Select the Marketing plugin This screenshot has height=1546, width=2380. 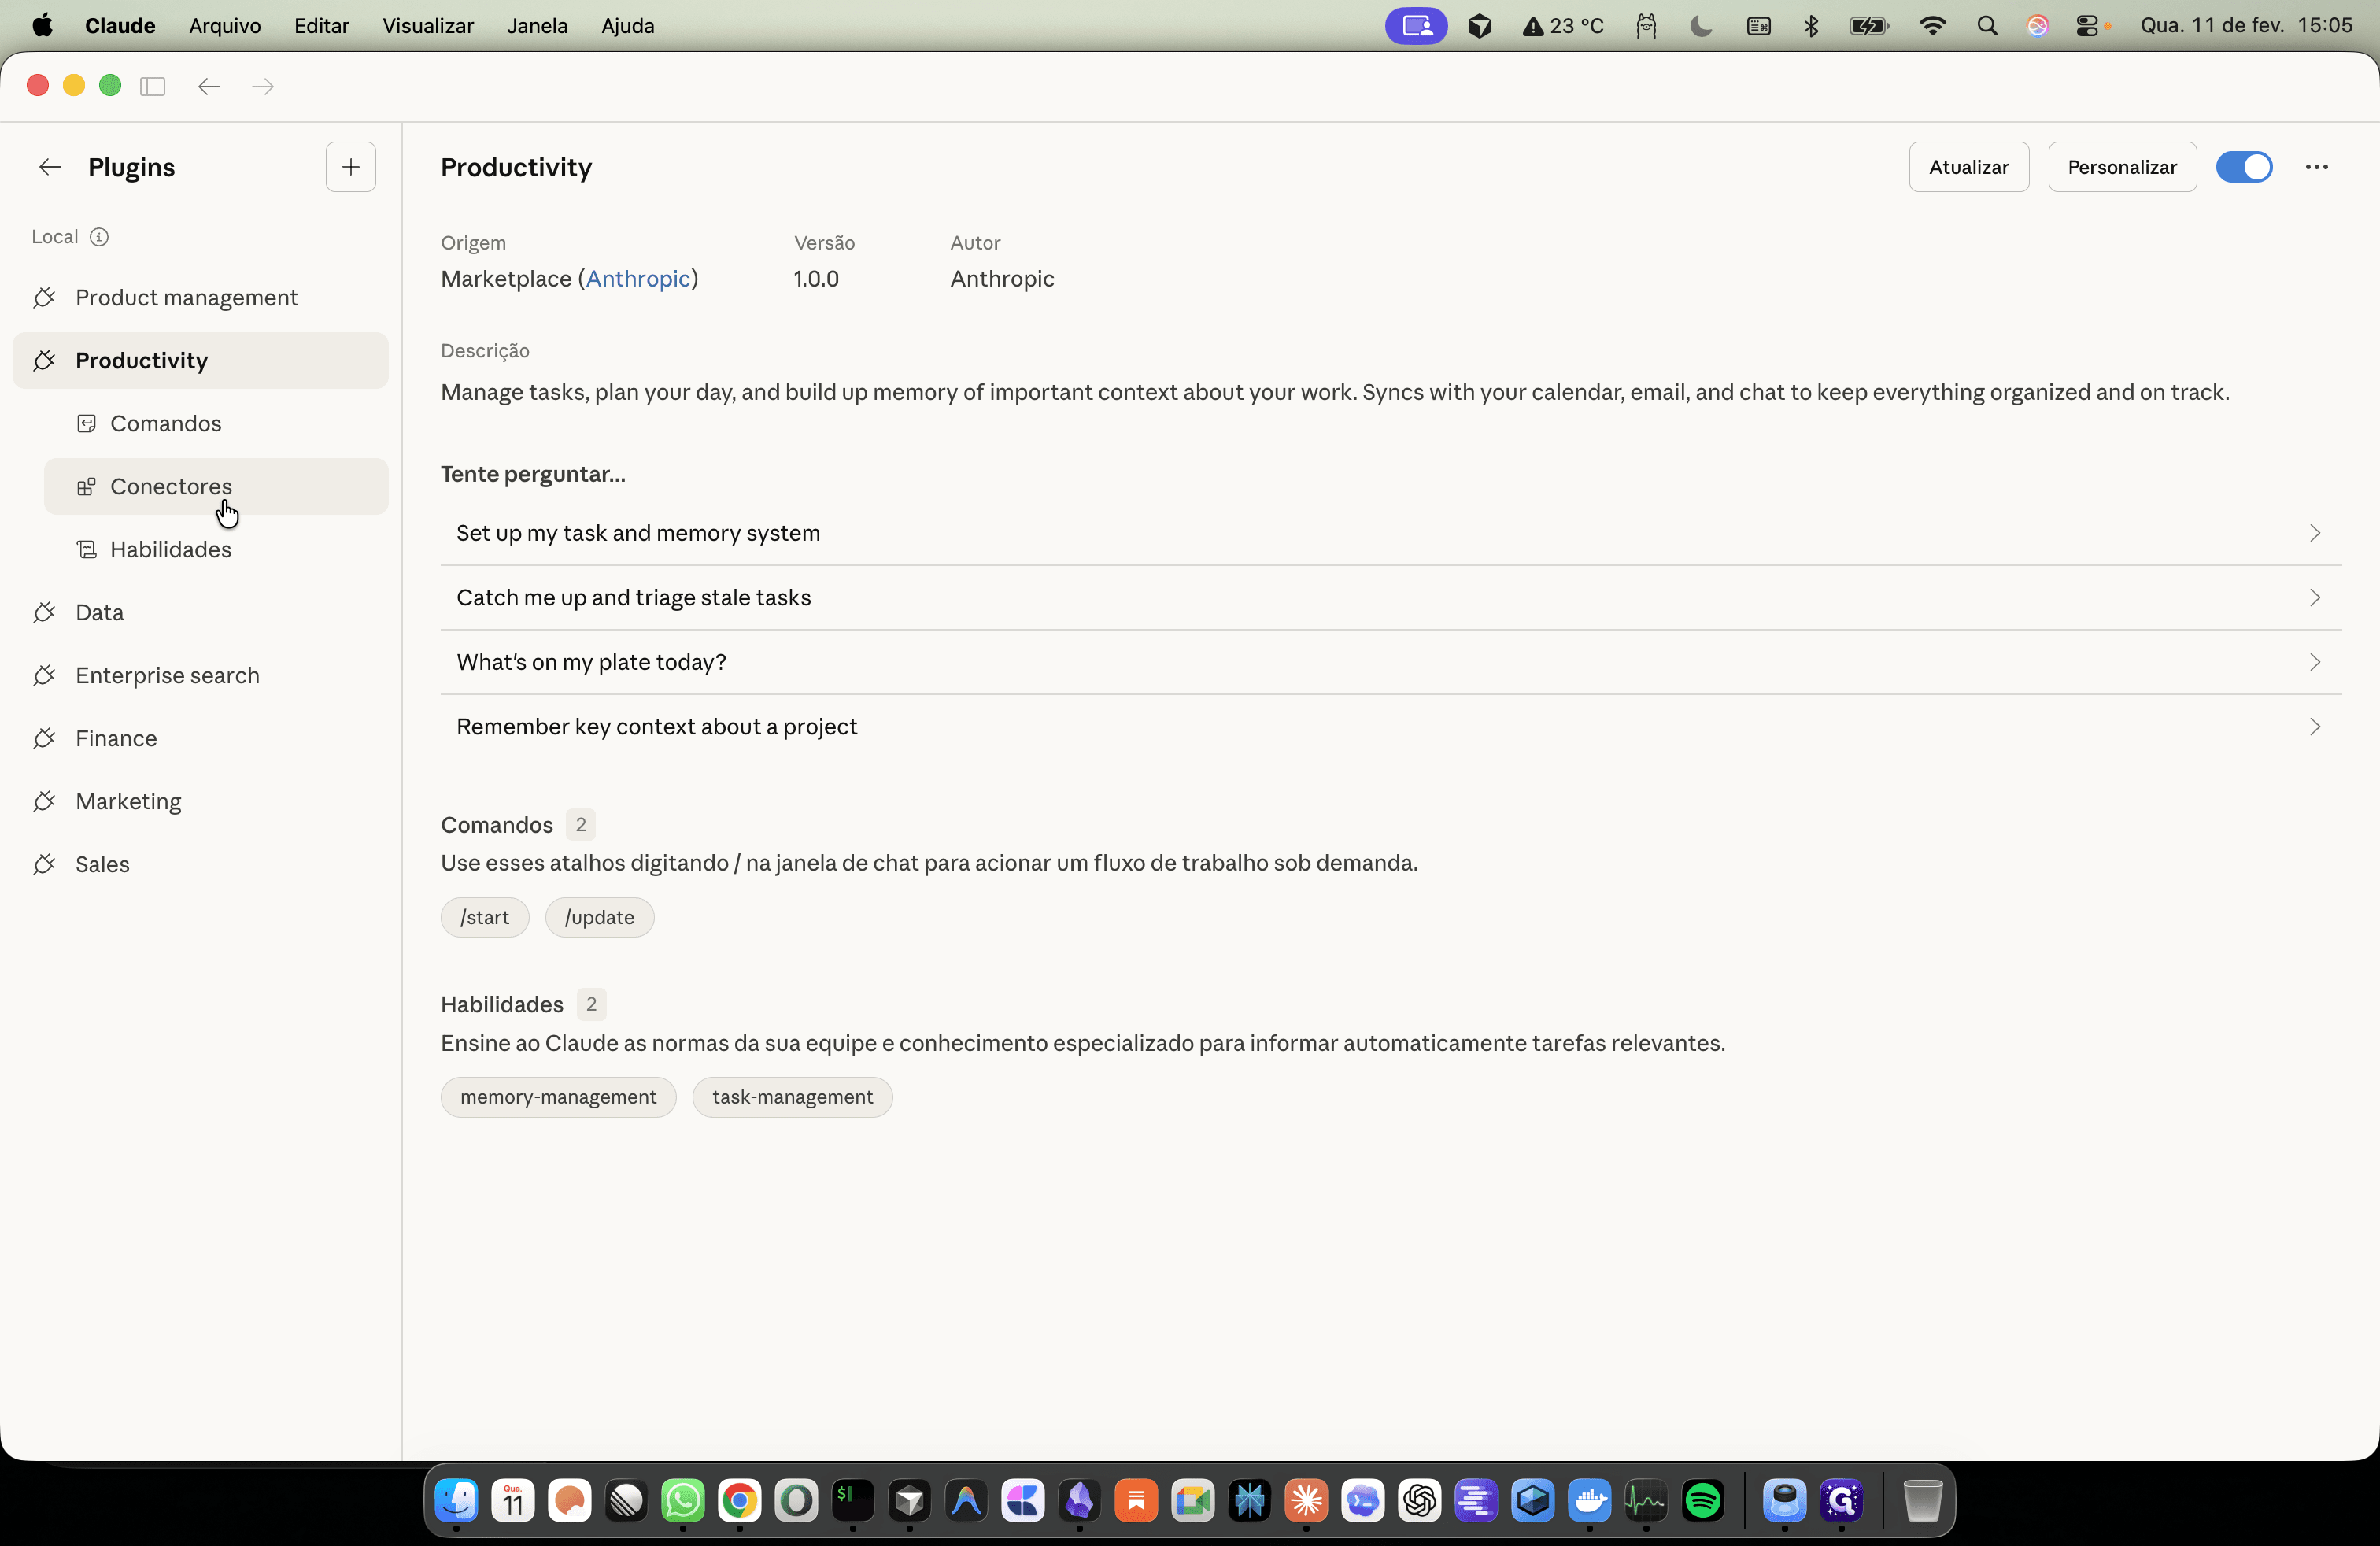pos(200,801)
